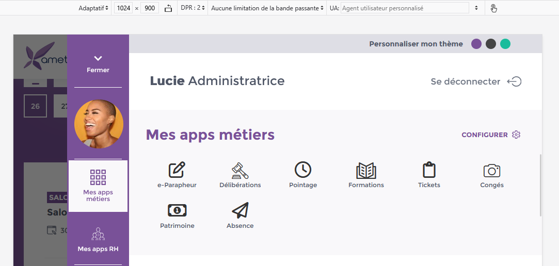559x266 pixels.
Task: Launch the Pointage clock app
Action: (x=303, y=170)
